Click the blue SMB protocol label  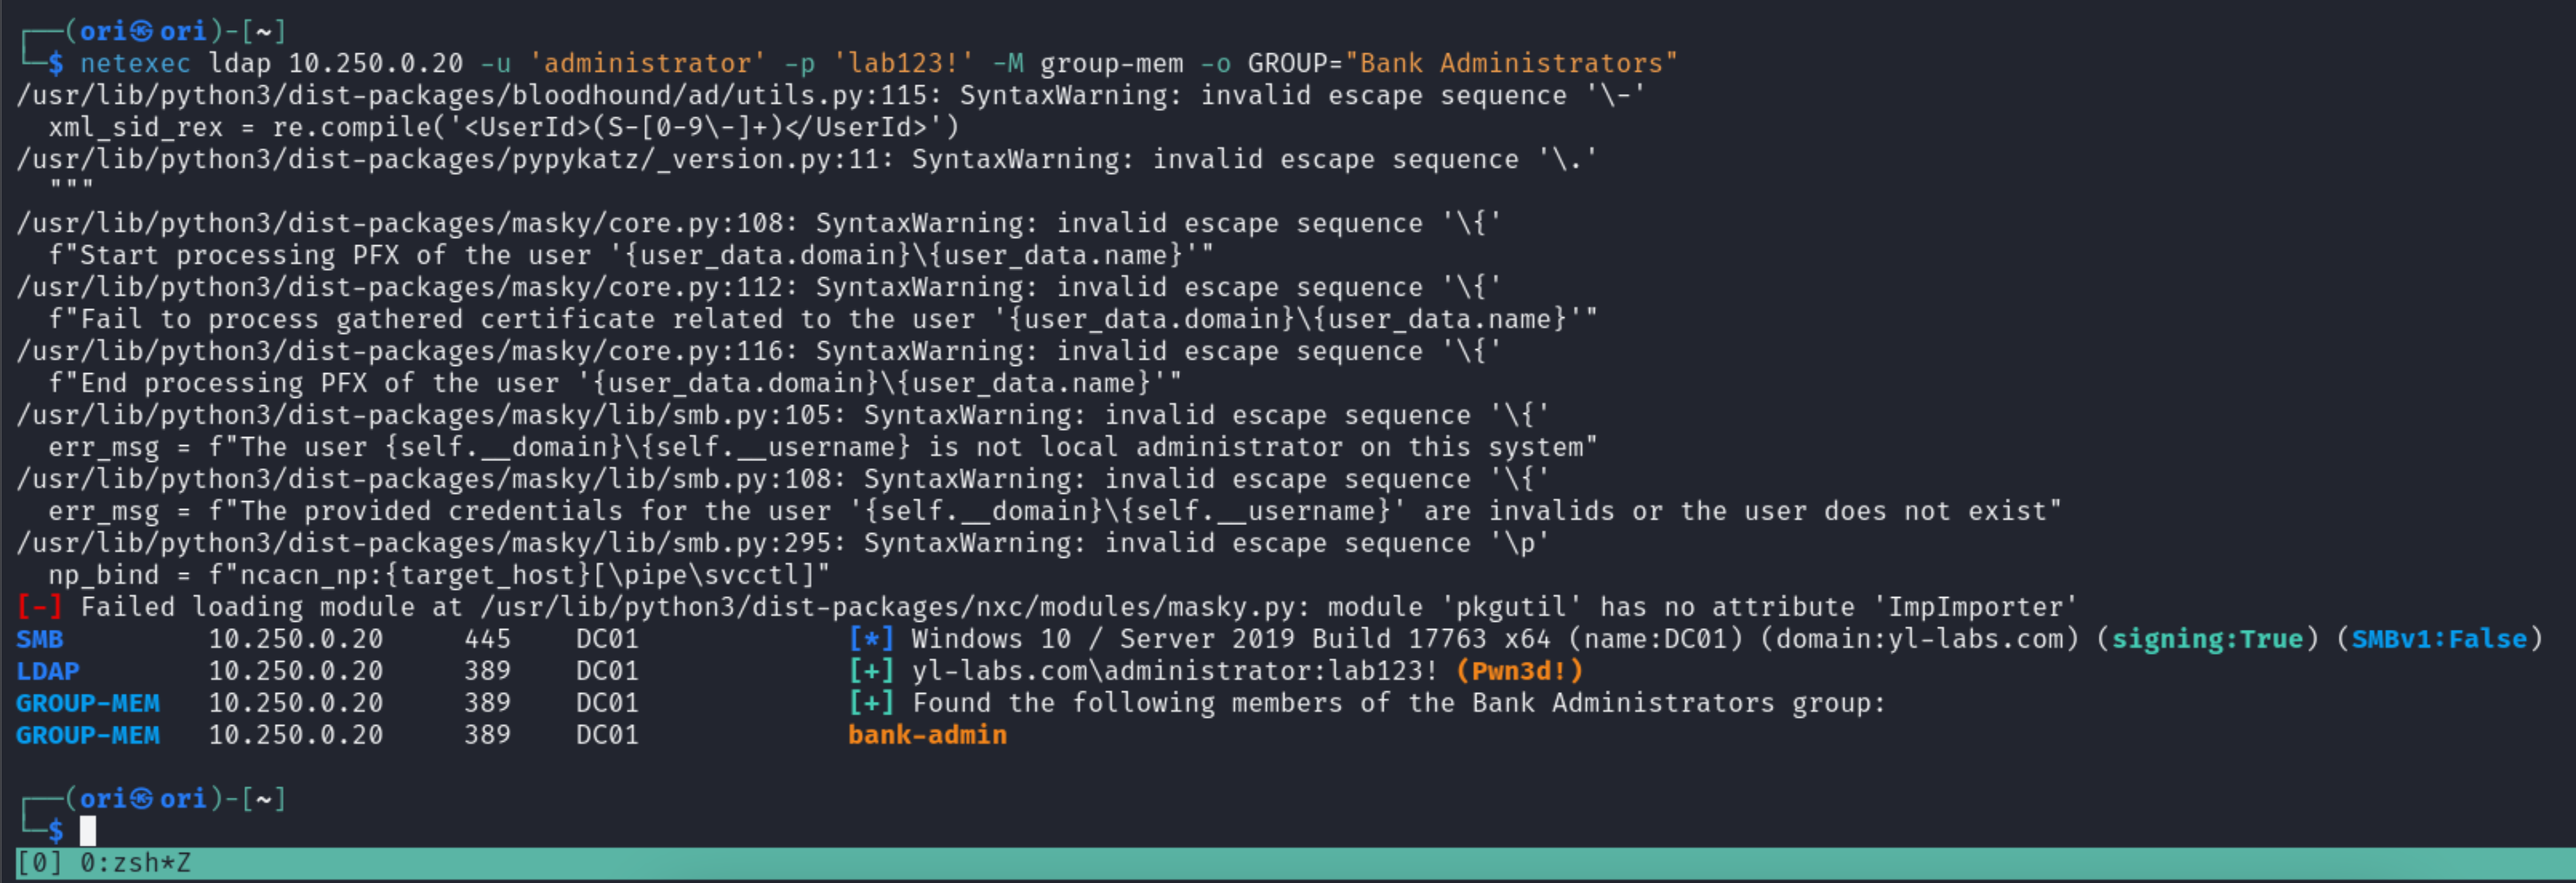click(40, 640)
